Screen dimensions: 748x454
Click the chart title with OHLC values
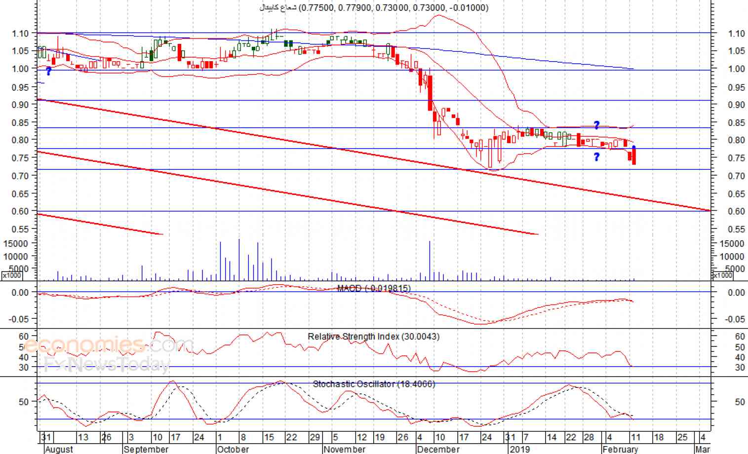(x=374, y=7)
